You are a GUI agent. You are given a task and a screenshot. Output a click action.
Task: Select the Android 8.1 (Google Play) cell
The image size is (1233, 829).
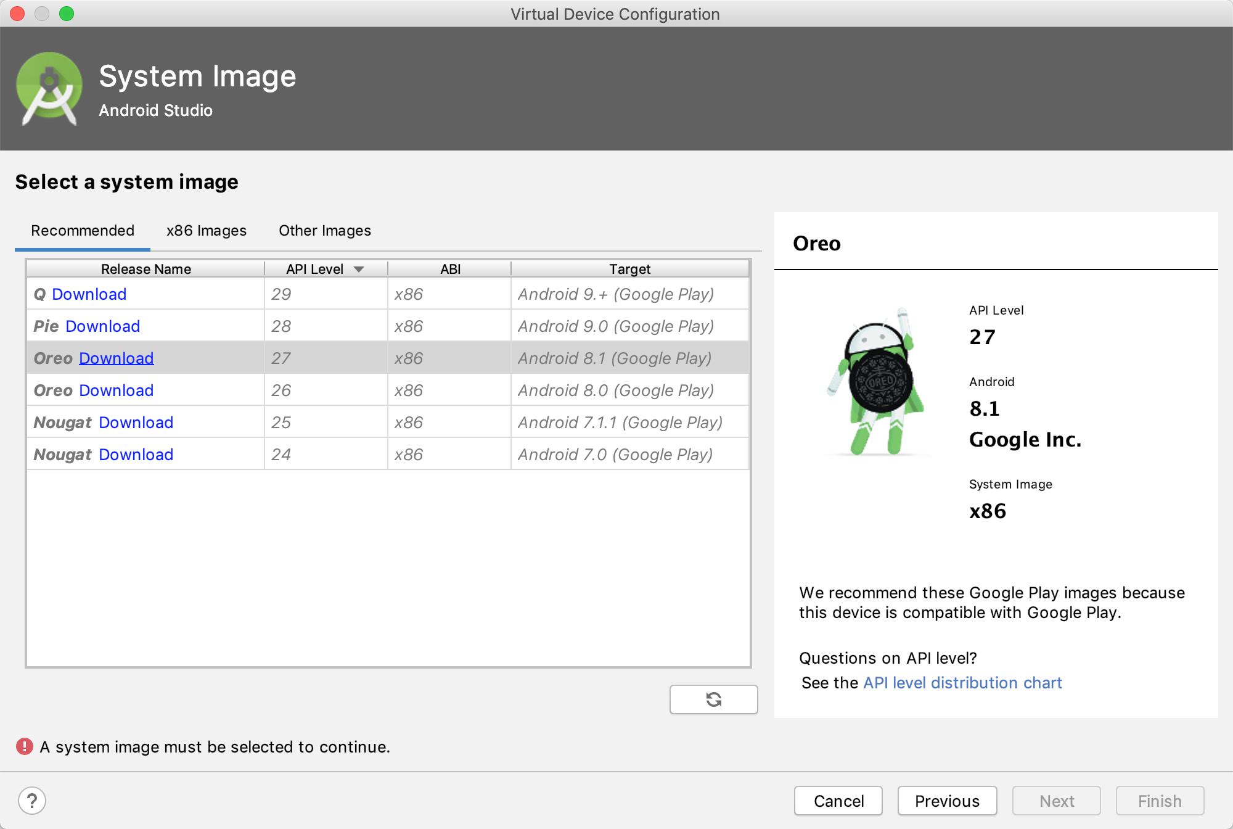[630, 358]
